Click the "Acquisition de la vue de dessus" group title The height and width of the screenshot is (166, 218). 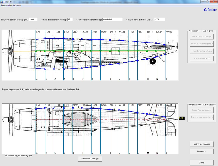pyautogui.click(x=202, y=105)
